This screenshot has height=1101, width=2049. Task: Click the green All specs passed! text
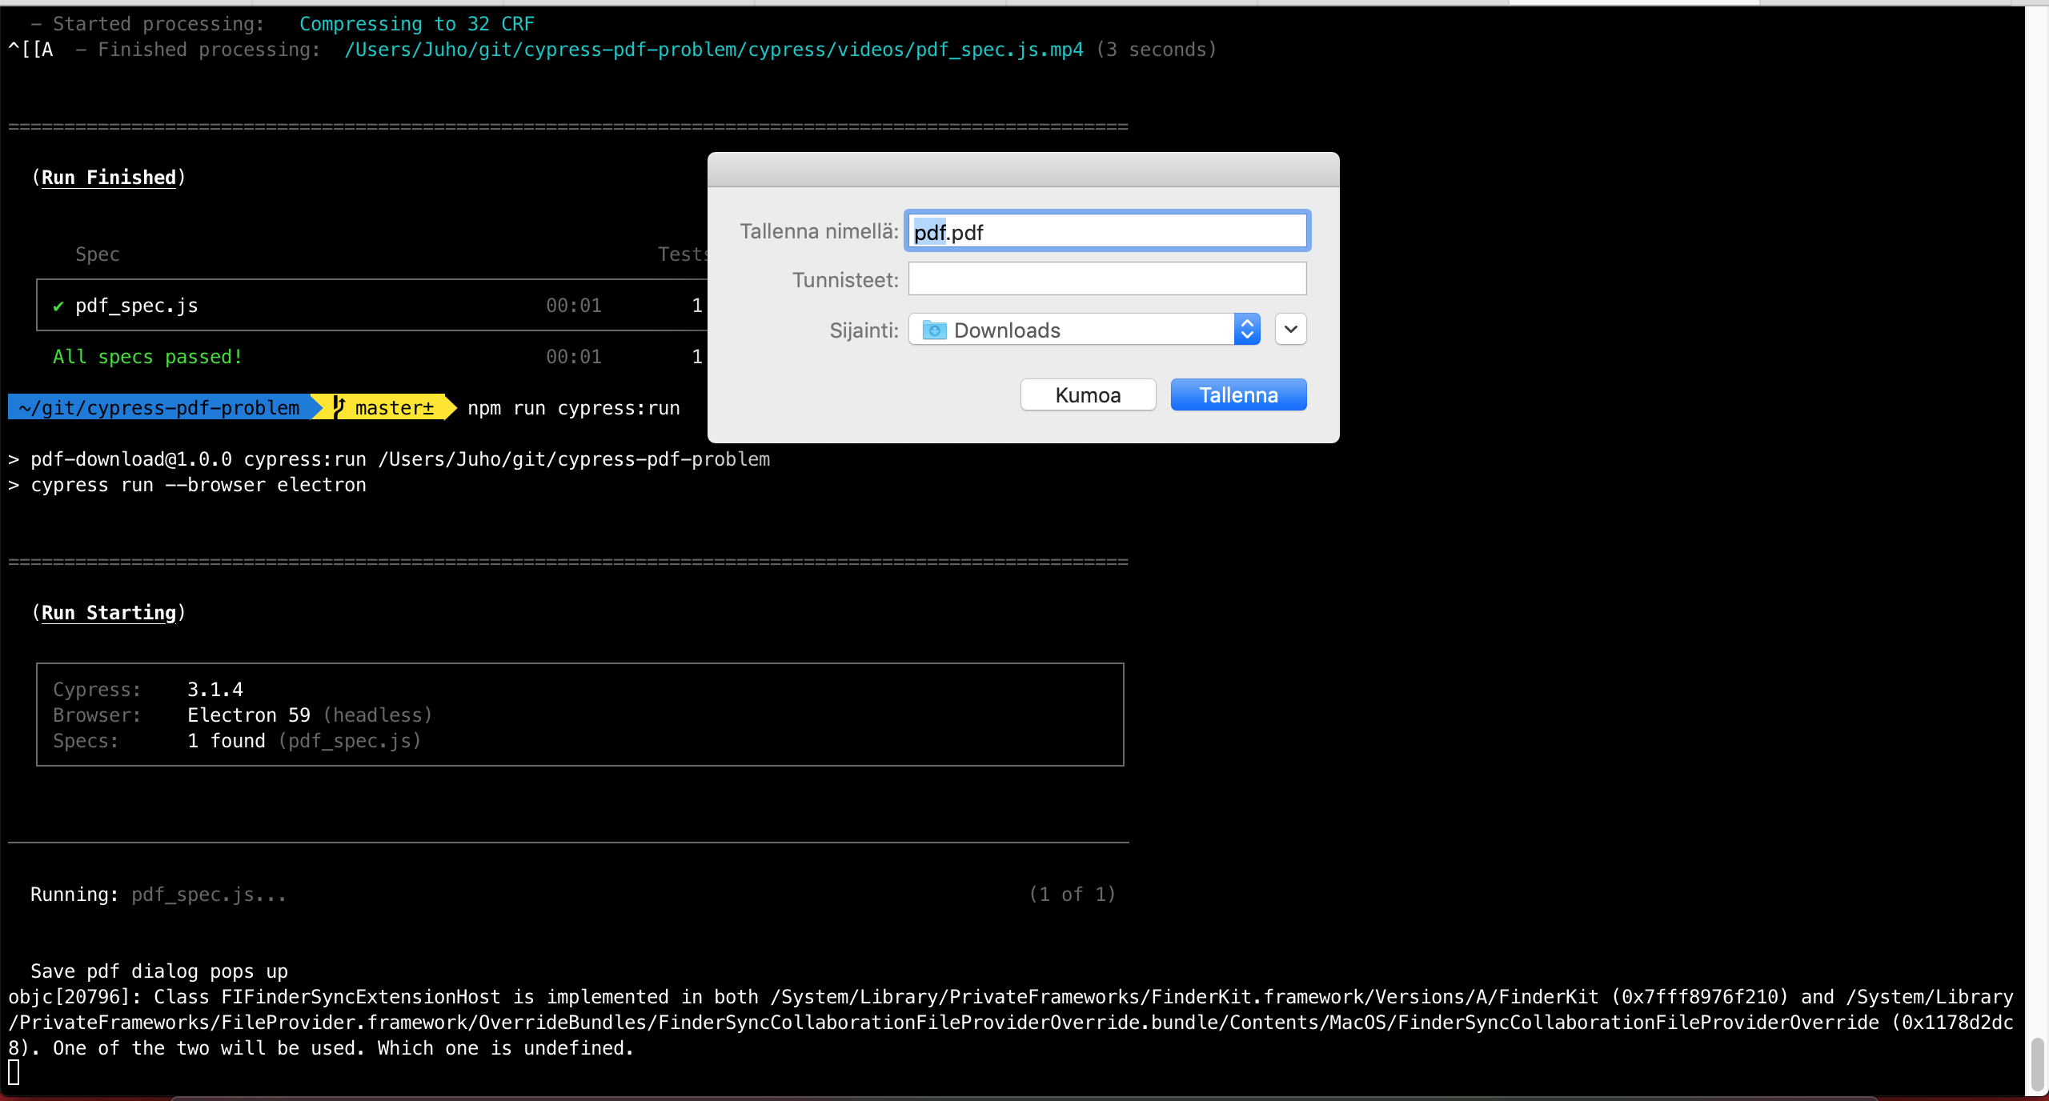click(x=147, y=357)
